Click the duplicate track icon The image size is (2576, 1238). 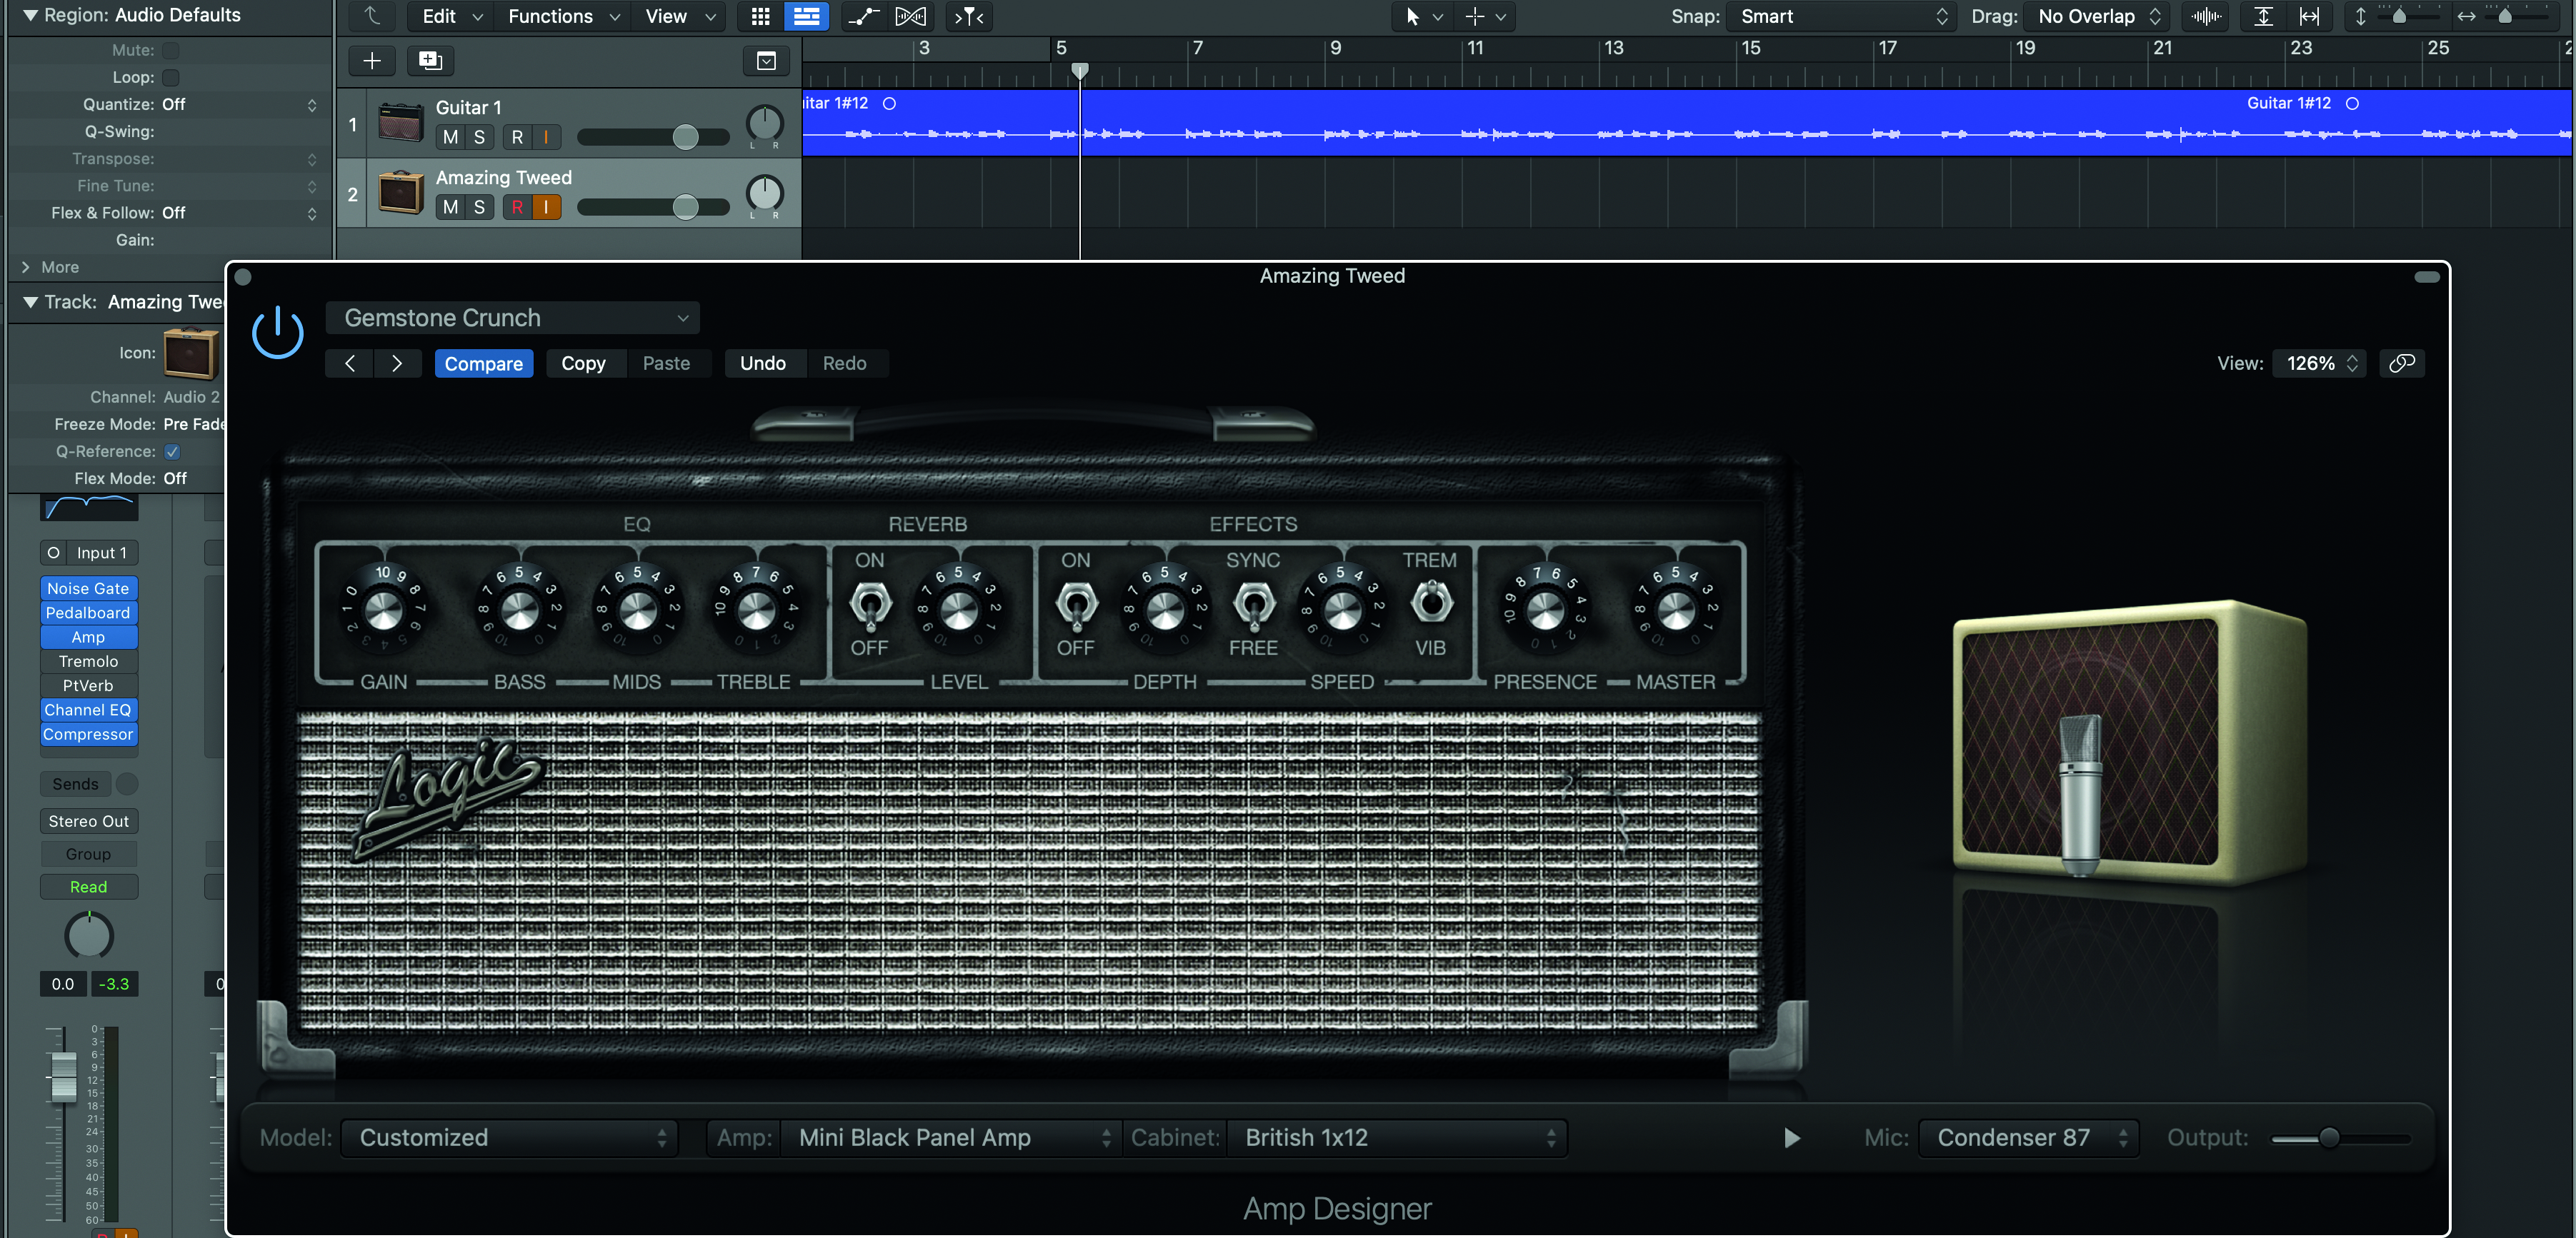pyautogui.click(x=430, y=61)
